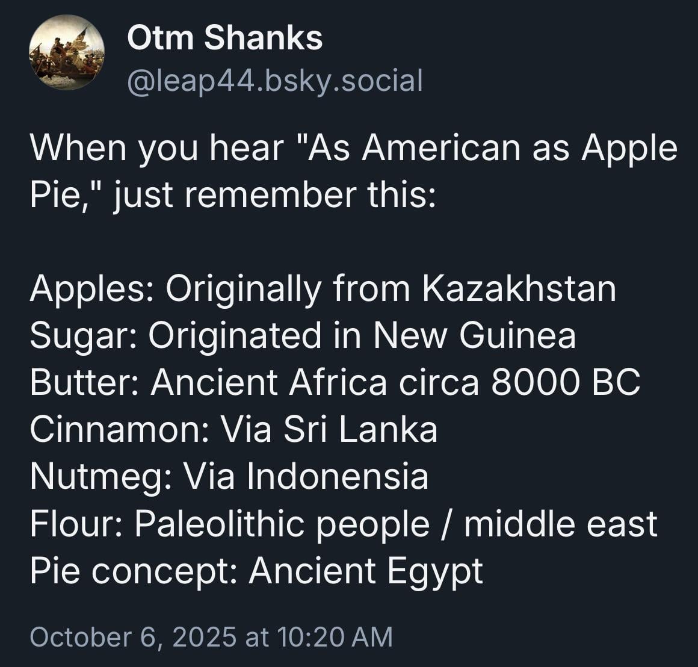
Task: Click the "just remember this:" text
Action: [x=274, y=196]
